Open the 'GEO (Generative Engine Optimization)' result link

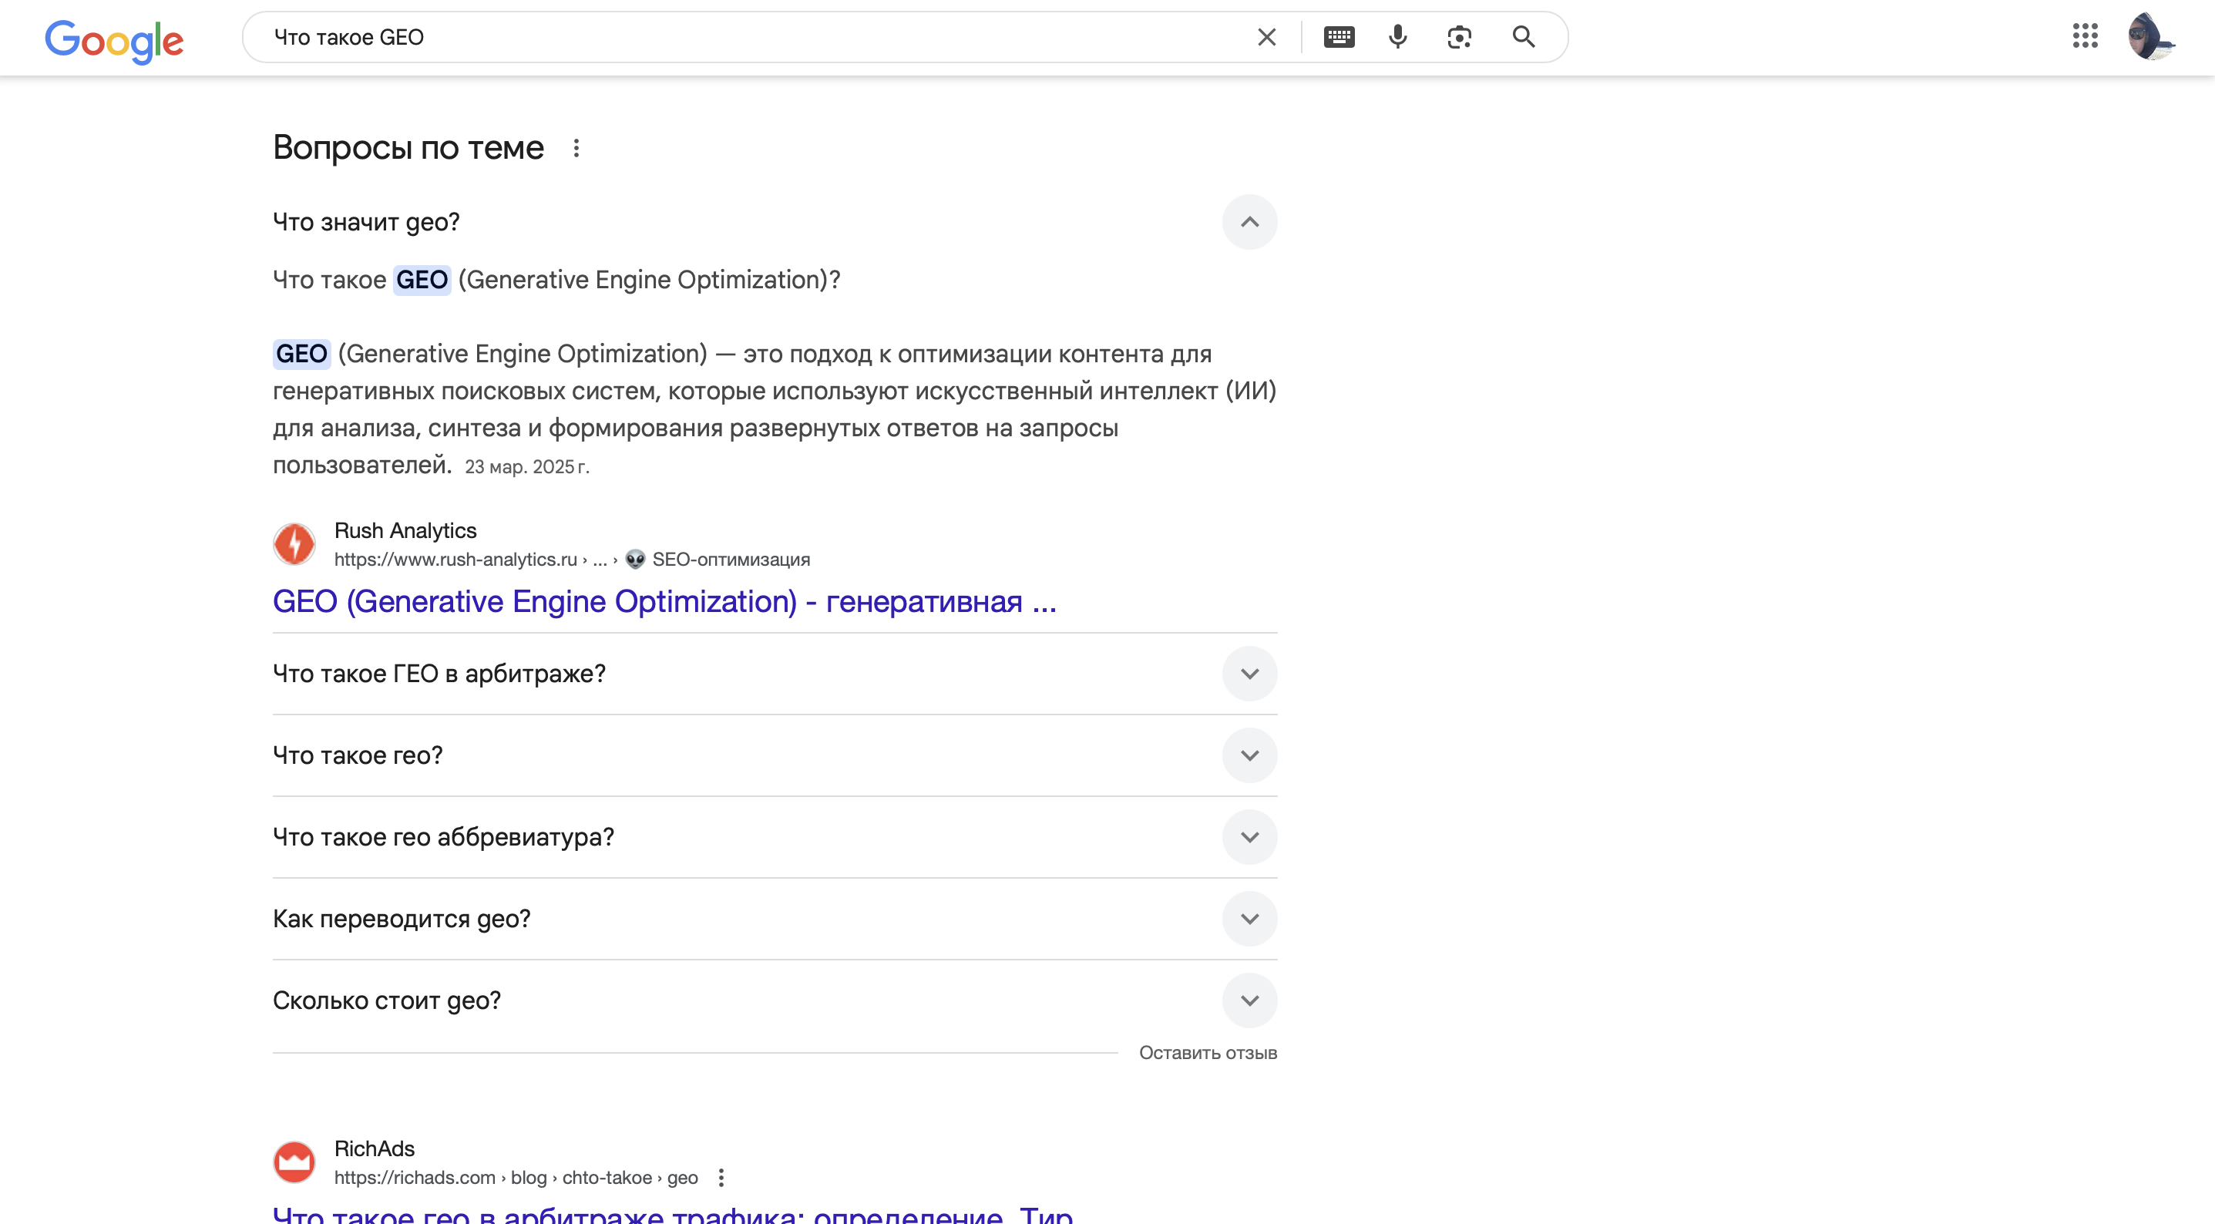(x=664, y=601)
